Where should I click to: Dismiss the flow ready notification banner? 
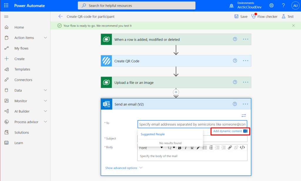(293, 25)
